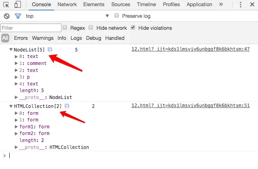
Task: Expand the 1: comment node
Action: tap(16, 63)
